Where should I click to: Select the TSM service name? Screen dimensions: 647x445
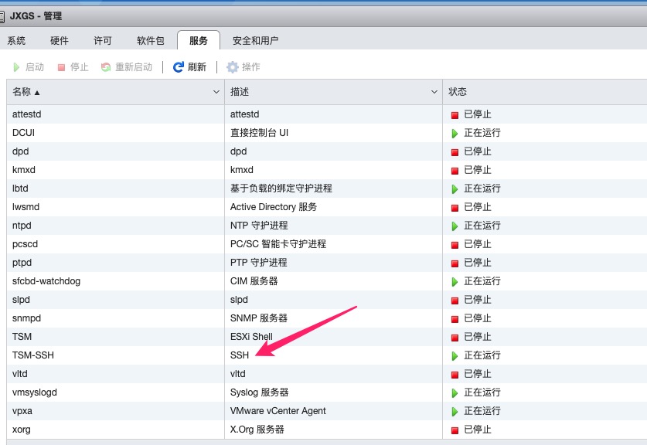click(22, 337)
